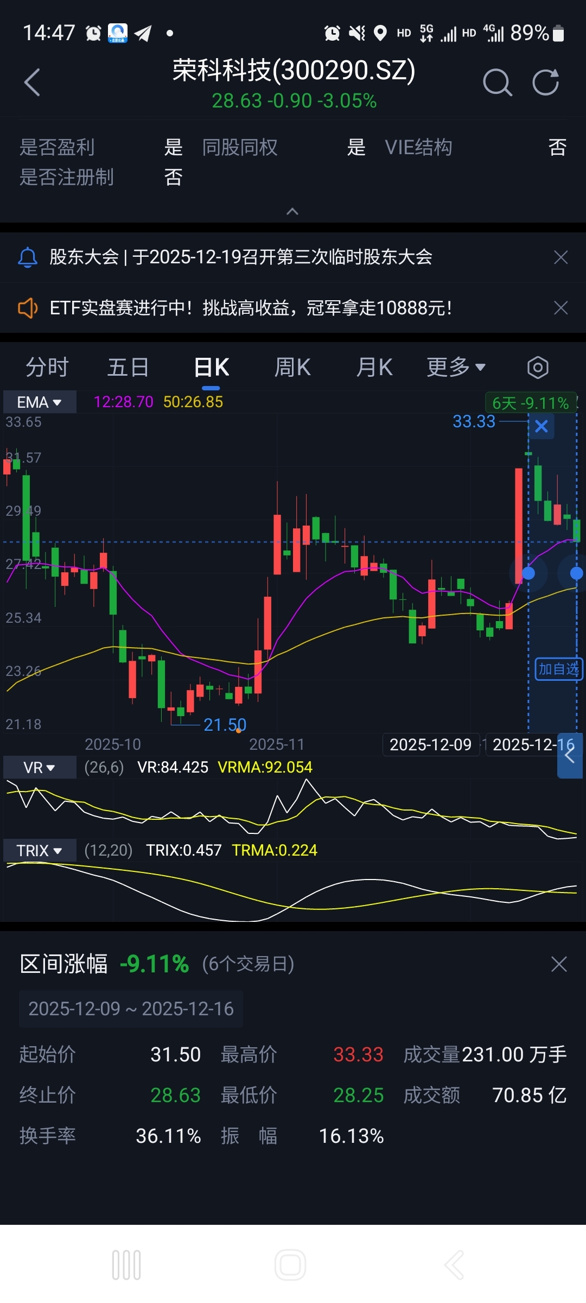Tap 加自选 add to watchlist button
The image size is (586, 1303).
pyautogui.click(x=559, y=669)
